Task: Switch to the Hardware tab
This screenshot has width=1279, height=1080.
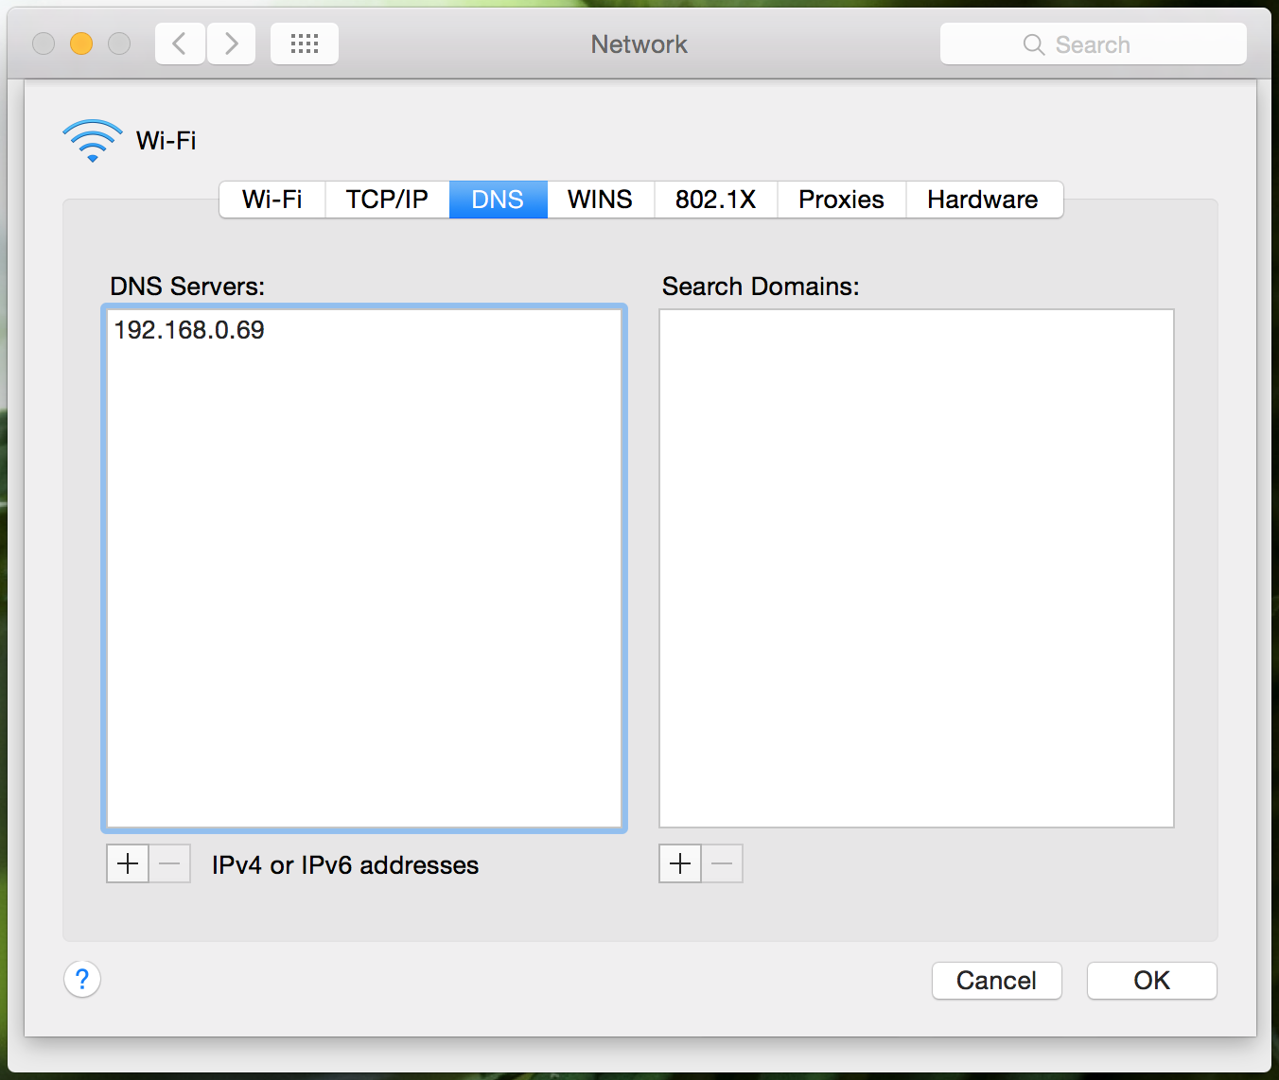Action: [984, 200]
